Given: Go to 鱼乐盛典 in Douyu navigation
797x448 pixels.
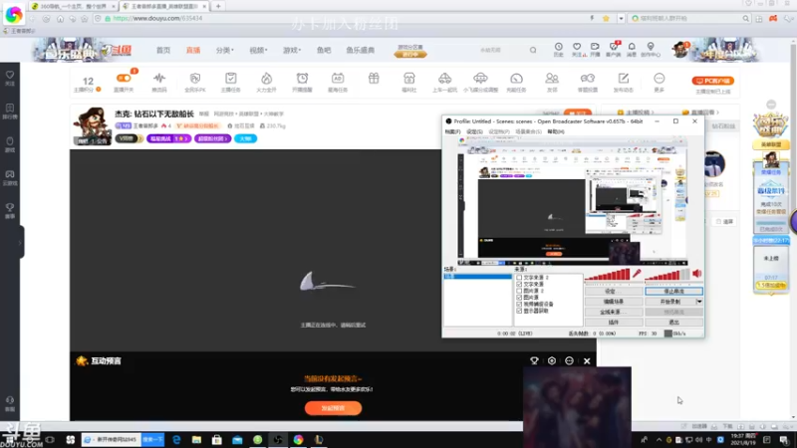Looking at the screenshot, I should 361,51.
